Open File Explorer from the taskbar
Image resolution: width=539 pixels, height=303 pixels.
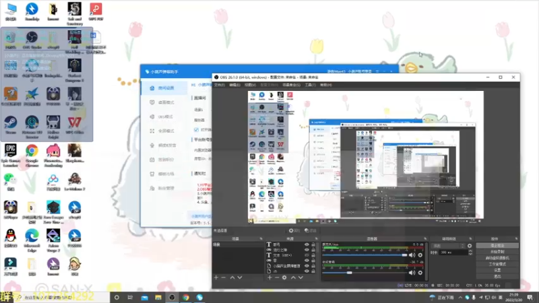point(158,298)
